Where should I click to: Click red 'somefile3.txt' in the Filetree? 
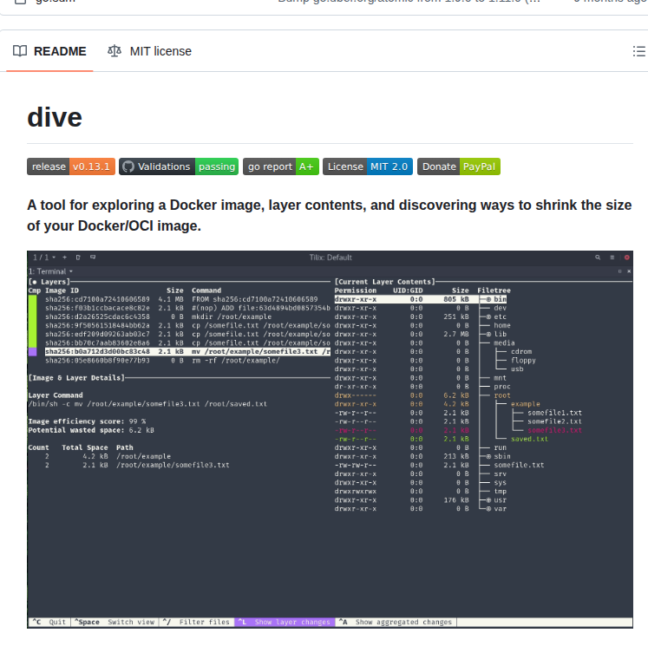coord(554,430)
